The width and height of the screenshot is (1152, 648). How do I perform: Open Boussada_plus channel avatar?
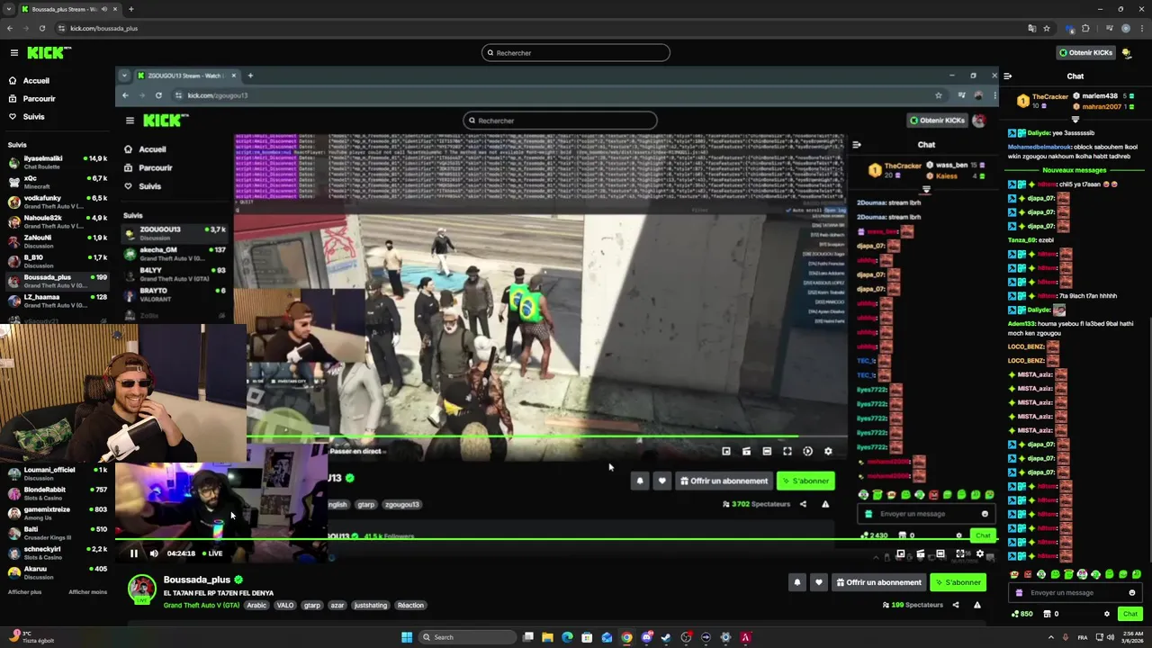141,590
